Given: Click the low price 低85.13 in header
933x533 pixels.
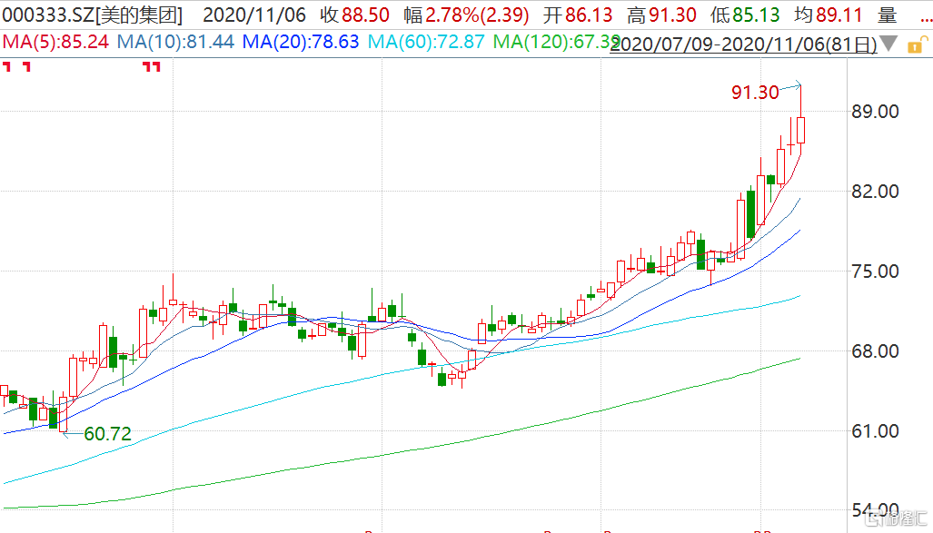Looking at the screenshot, I should [745, 15].
